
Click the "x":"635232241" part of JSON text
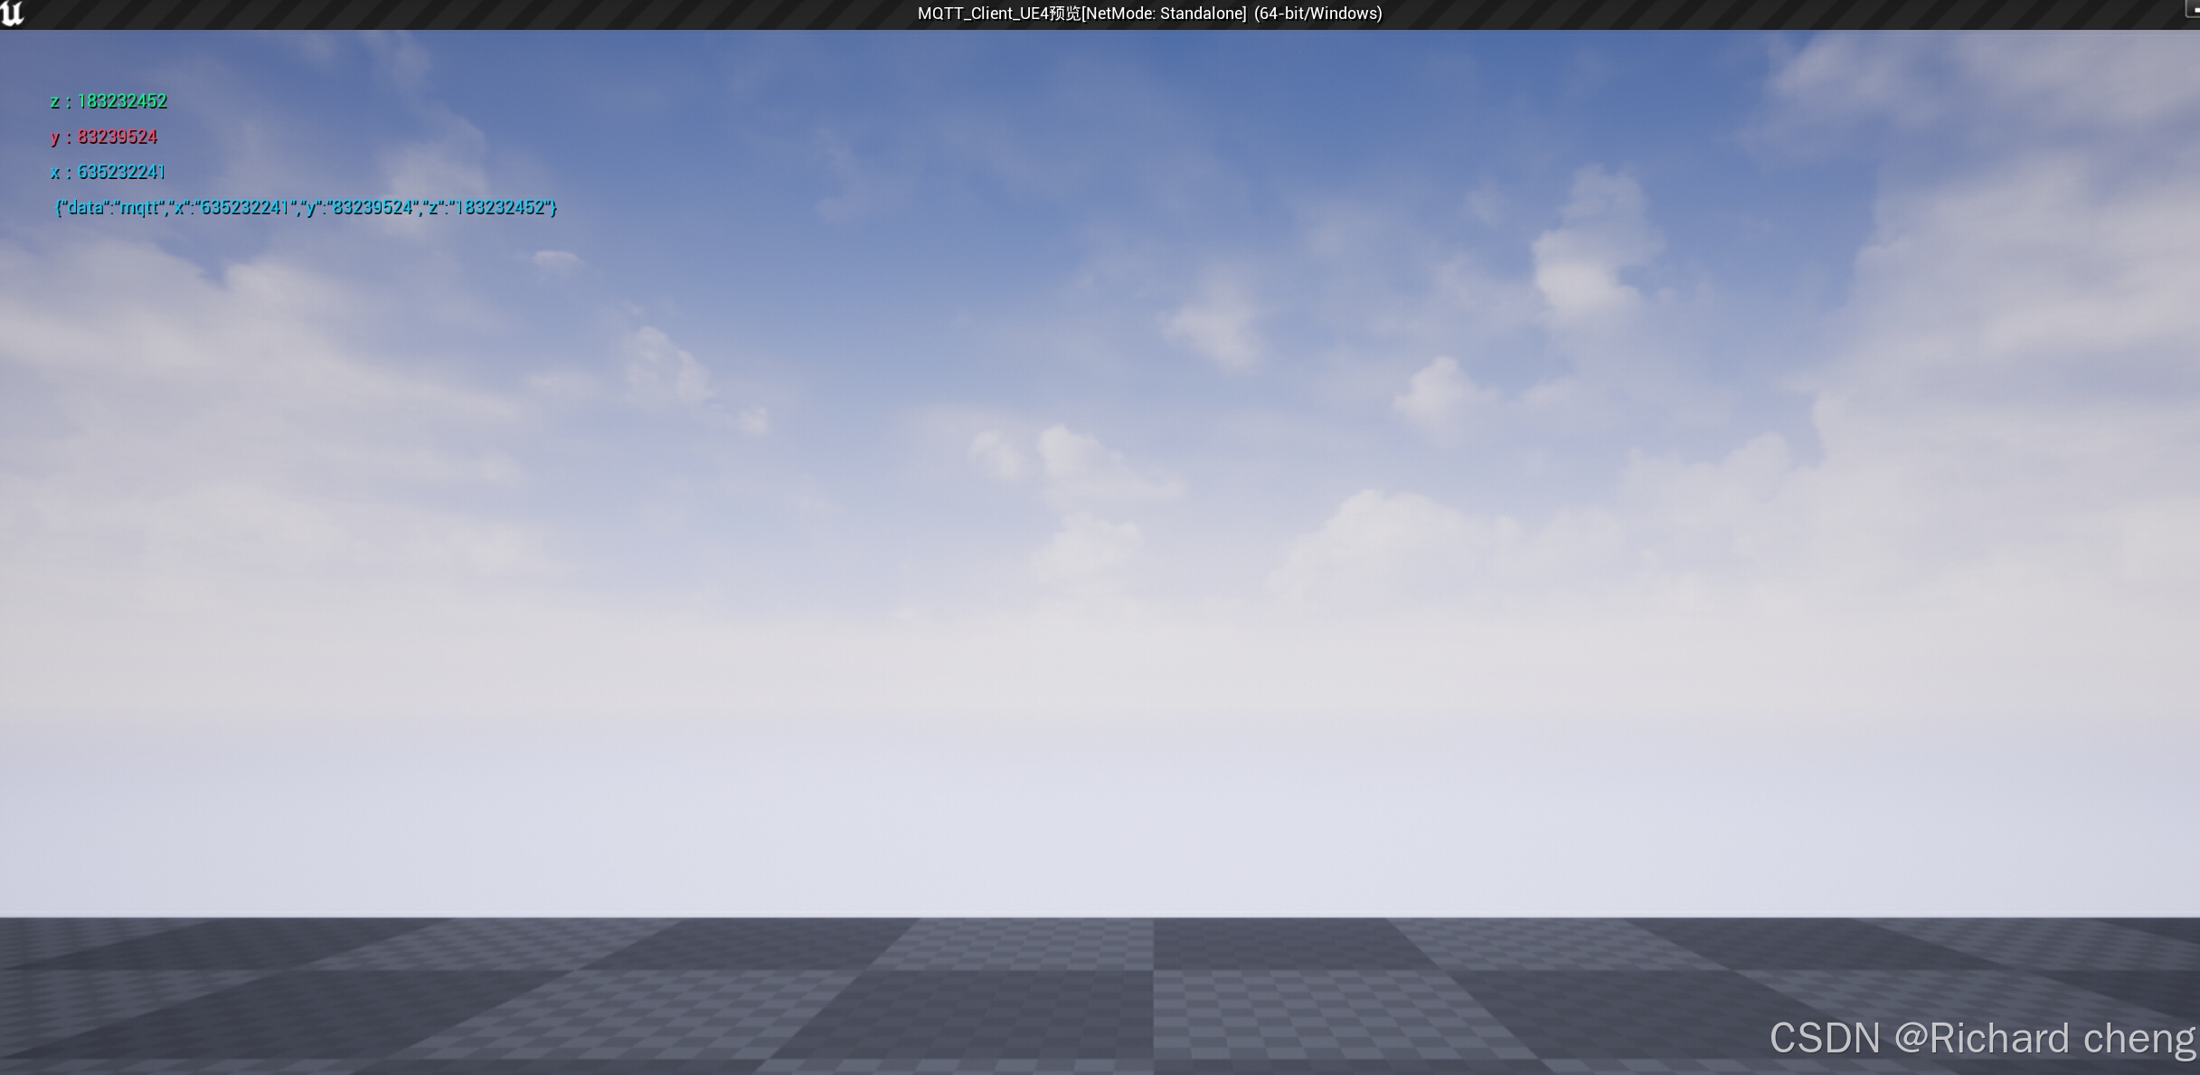coord(233,207)
